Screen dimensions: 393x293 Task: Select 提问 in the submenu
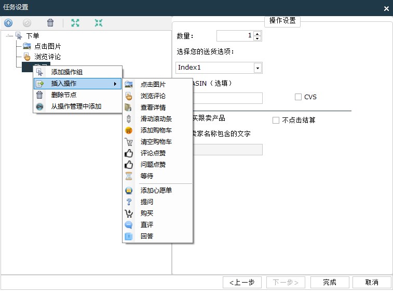point(157,202)
